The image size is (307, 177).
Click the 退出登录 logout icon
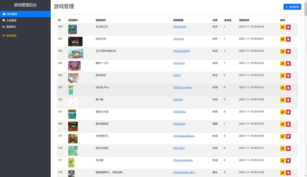tap(4, 35)
